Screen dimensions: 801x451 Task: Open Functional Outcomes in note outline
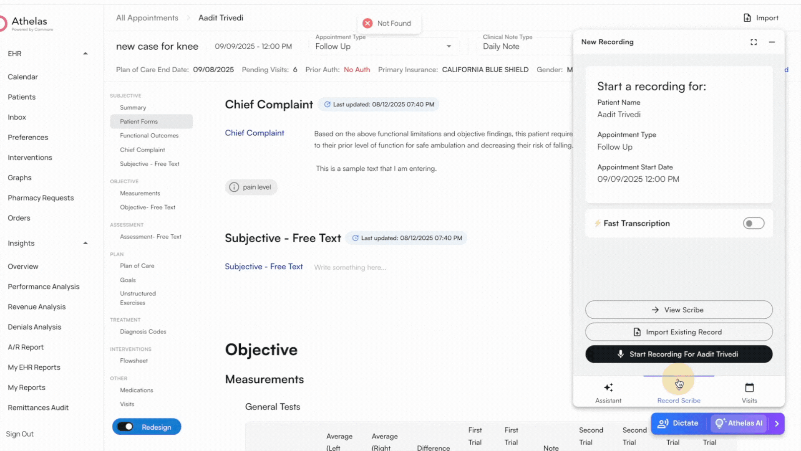(149, 136)
